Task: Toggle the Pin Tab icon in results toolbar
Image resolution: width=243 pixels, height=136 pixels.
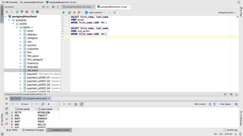Action: [82, 104]
